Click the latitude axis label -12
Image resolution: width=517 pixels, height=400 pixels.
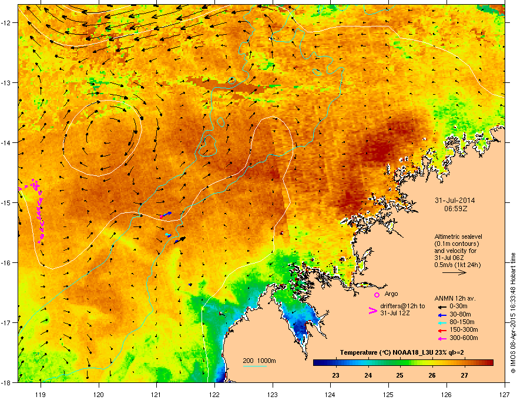(6, 22)
